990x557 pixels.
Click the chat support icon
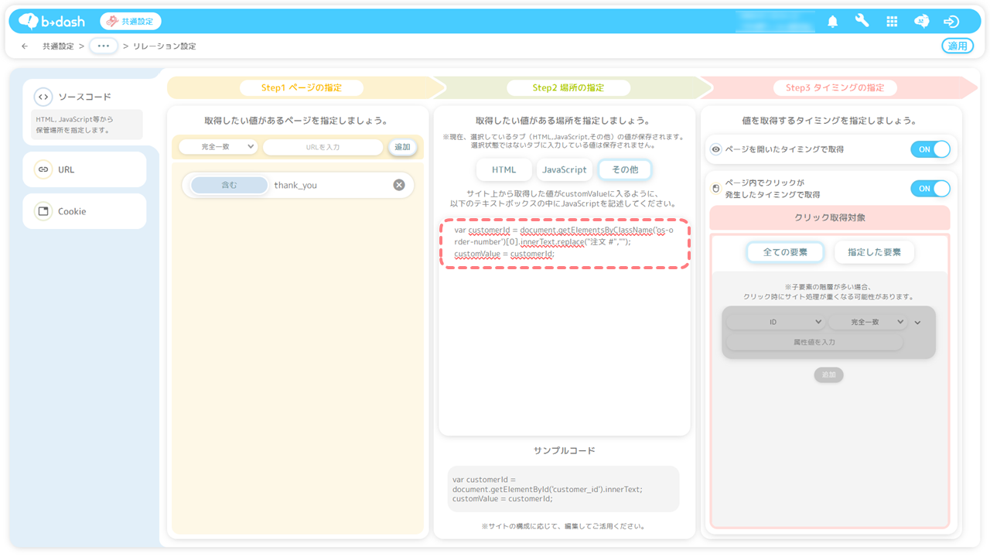pos(921,22)
